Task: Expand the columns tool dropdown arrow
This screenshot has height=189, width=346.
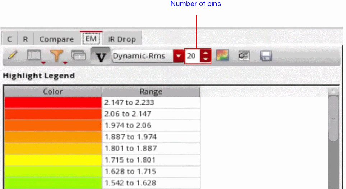Action: tap(43, 63)
